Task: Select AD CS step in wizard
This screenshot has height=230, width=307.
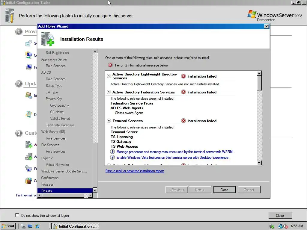Action: coord(46,72)
